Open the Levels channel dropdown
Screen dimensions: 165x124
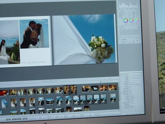(x=126, y=28)
